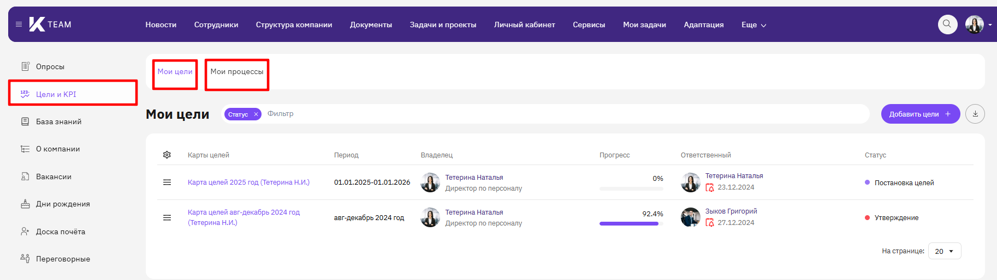Open Структура компании menu item
Viewport: 997px width, 280px height.
click(x=294, y=25)
